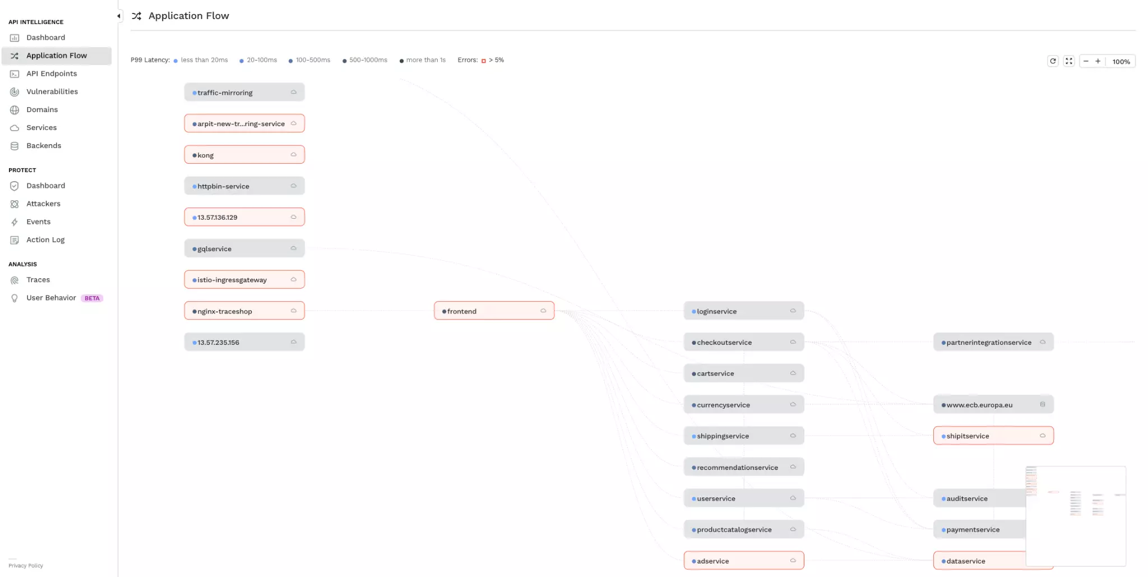
Task: Click the Backends database icon
Action: point(15,146)
